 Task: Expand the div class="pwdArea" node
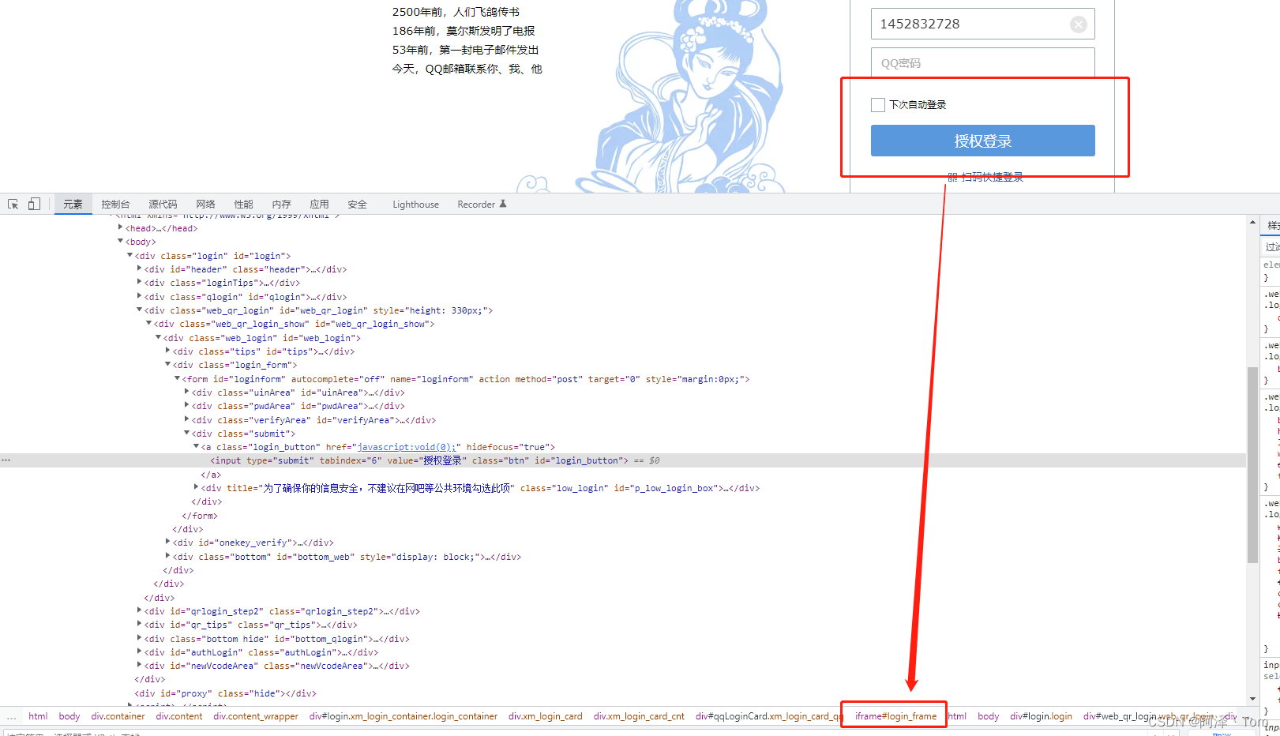pyautogui.click(x=186, y=405)
